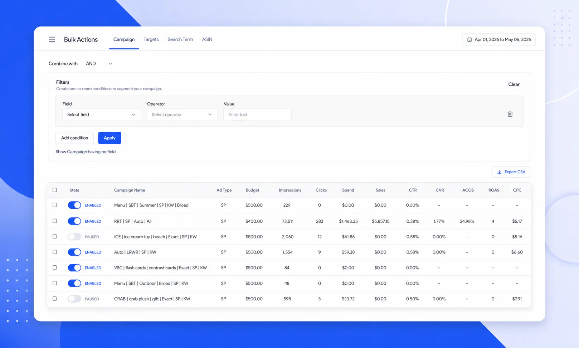Clear all filters
Image resolution: width=579 pixels, height=348 pixels.
(x=514, y=84)
